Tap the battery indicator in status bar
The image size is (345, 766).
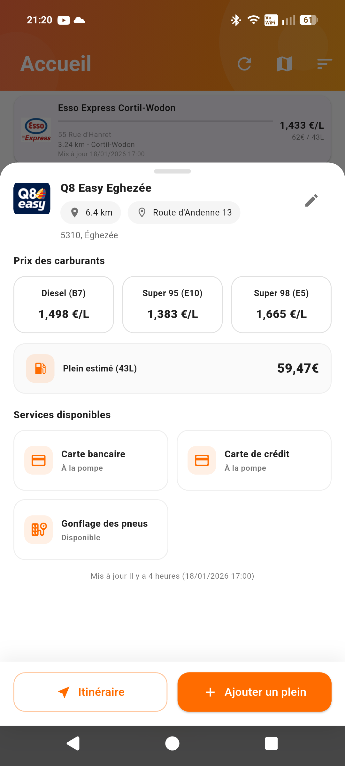tap(308, 20)
